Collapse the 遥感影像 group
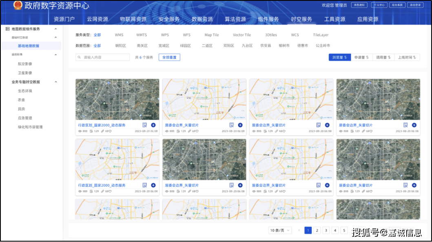 coord(55,55)
